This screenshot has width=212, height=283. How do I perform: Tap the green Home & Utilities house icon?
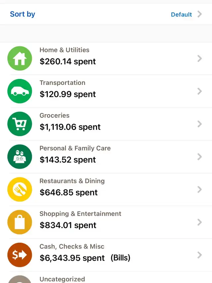pos(20,58)
